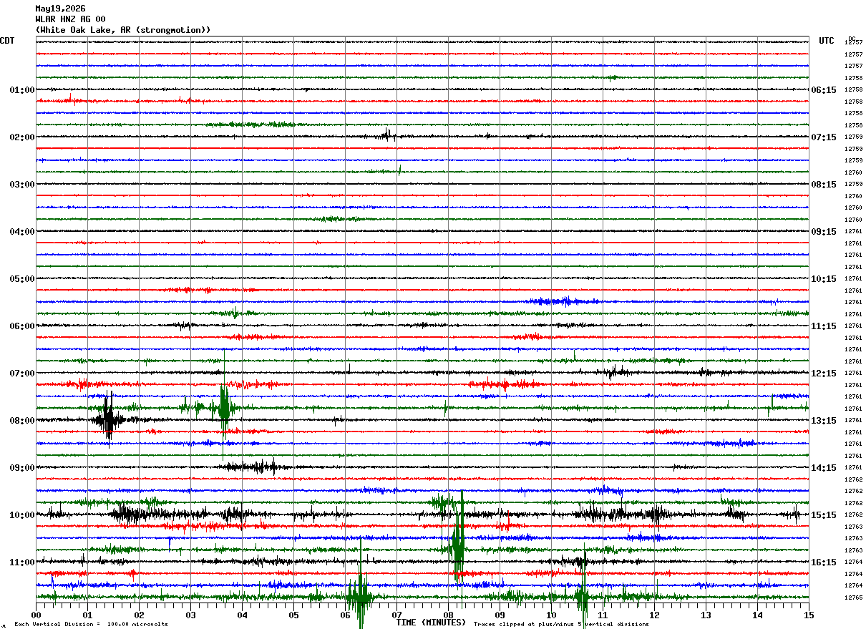The image size is (866, 634).
Task: Click the 01:00 CDT time label
Action: pyautogui.click(x=21, y=90)
